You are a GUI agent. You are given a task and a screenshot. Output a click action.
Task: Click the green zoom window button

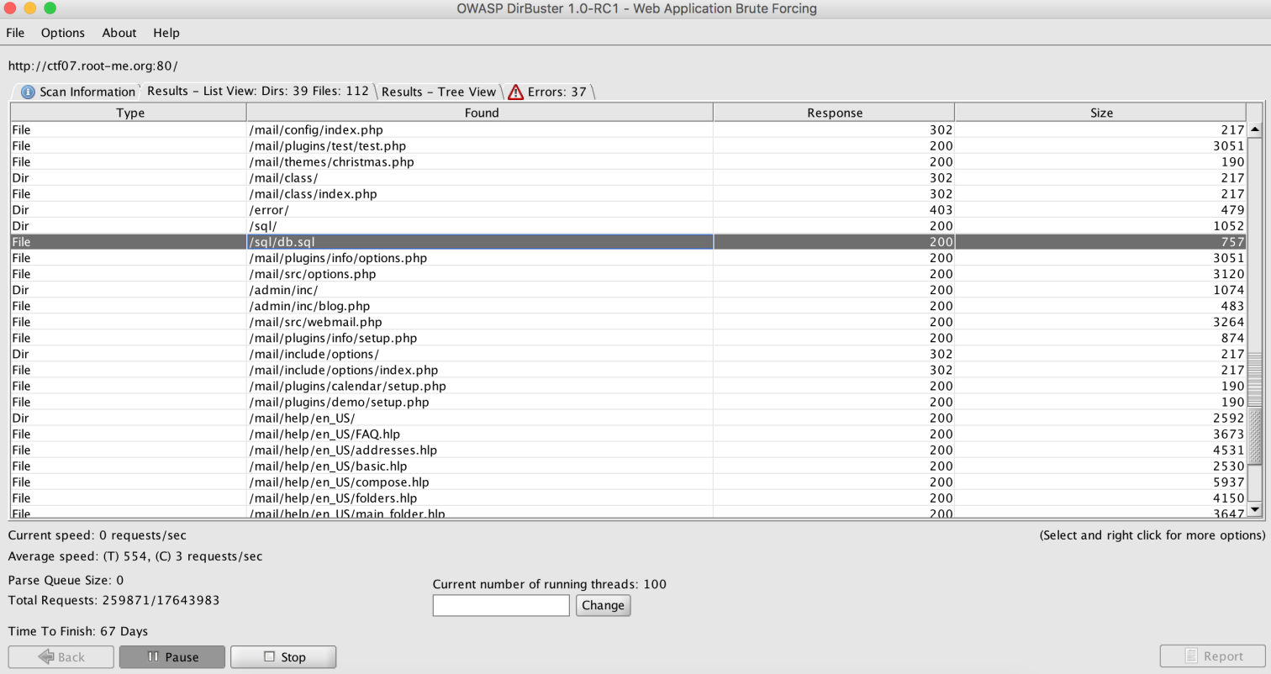click(50, 8)
